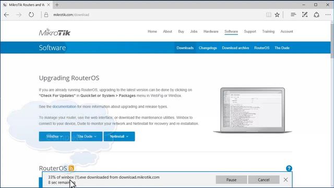Add page to favorites with star icon
The height and width of the screenshot is (188, 334).
(277, 15)
